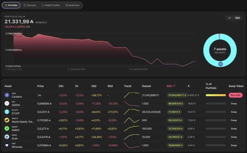Click STUFF owned amount 28.333,333326
This screenshot has height=153, width=247.
(x=151, y=112)
